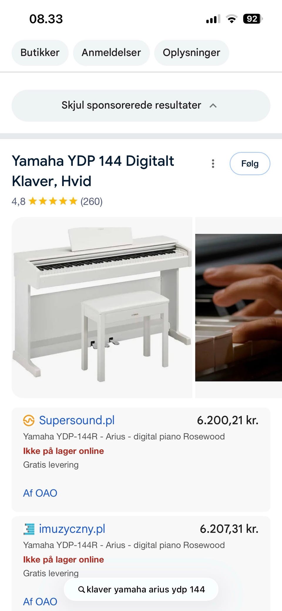Open the Supersound.pl store link
The height and width of the screenshot is (611, 282).
pos(77,420)
